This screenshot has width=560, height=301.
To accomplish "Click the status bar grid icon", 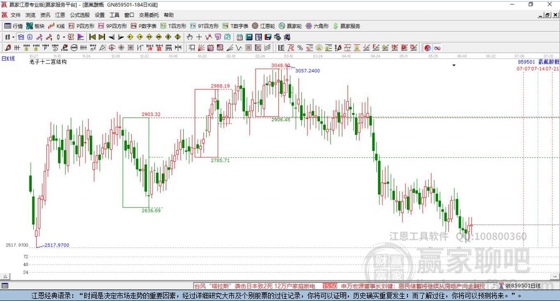I will 5,286.
